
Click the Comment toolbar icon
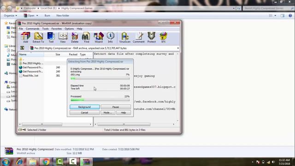[138, 37]
